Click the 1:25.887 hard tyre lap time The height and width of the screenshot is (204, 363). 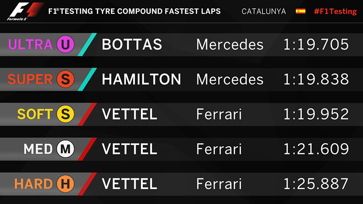316,184
